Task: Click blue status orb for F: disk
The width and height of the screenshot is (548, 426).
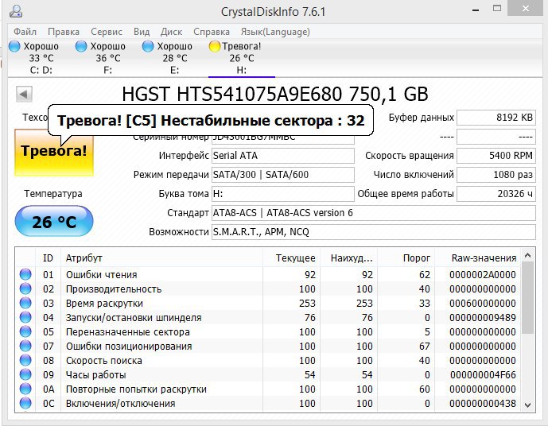Action: [81, 46]
